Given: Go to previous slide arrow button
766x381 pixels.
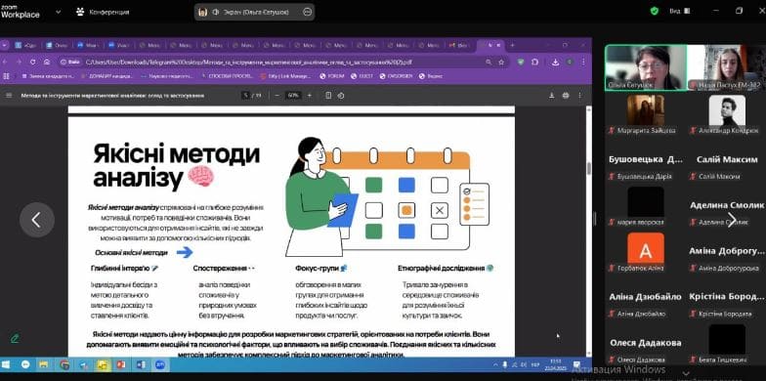Looking at the screenshot, I should point(37,220).
